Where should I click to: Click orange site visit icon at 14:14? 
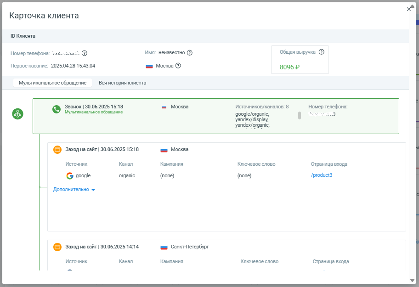tap(57, 247)
